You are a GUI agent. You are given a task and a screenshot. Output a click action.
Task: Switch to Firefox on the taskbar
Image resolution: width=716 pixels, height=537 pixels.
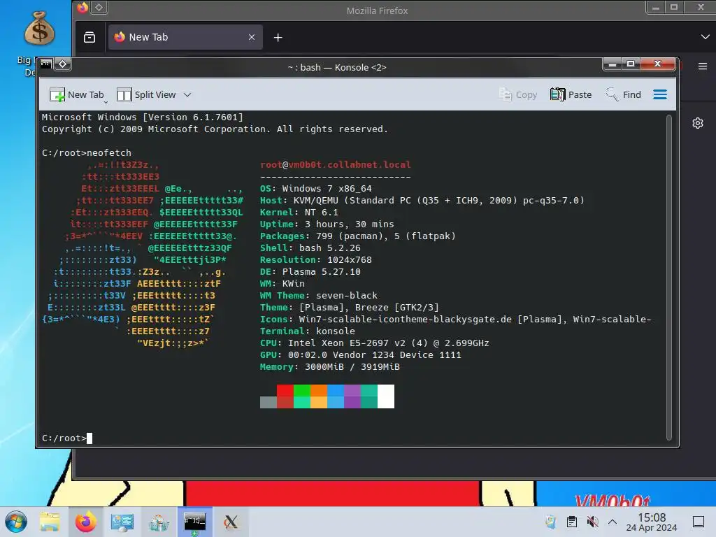(86, 522)
